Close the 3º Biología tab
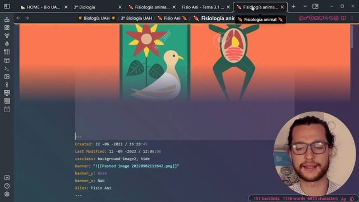 pos(120,7)
